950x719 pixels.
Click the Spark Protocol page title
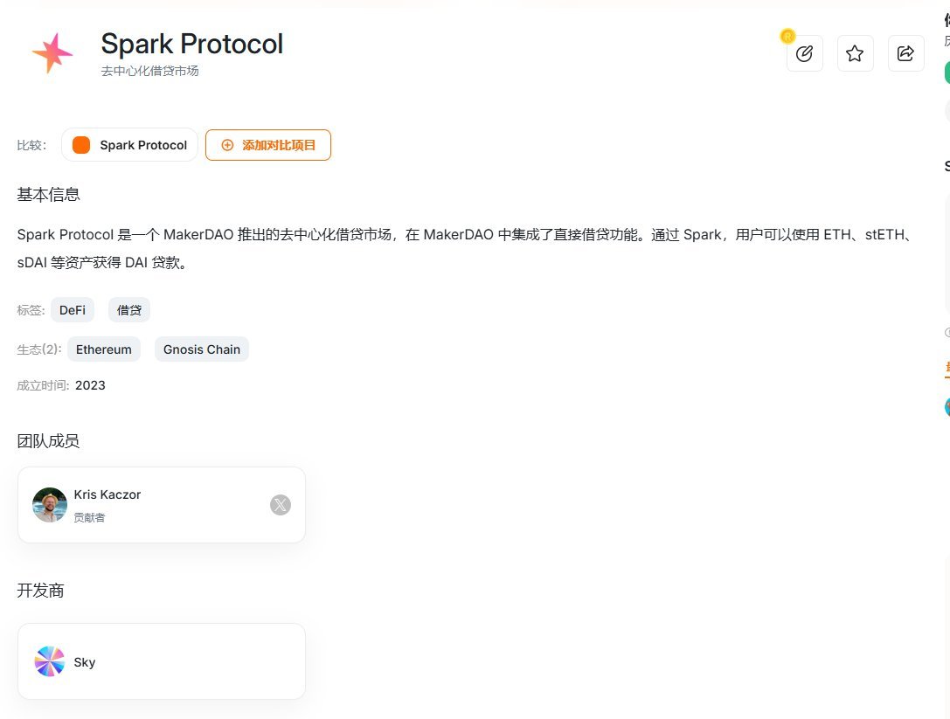(192, 44)
